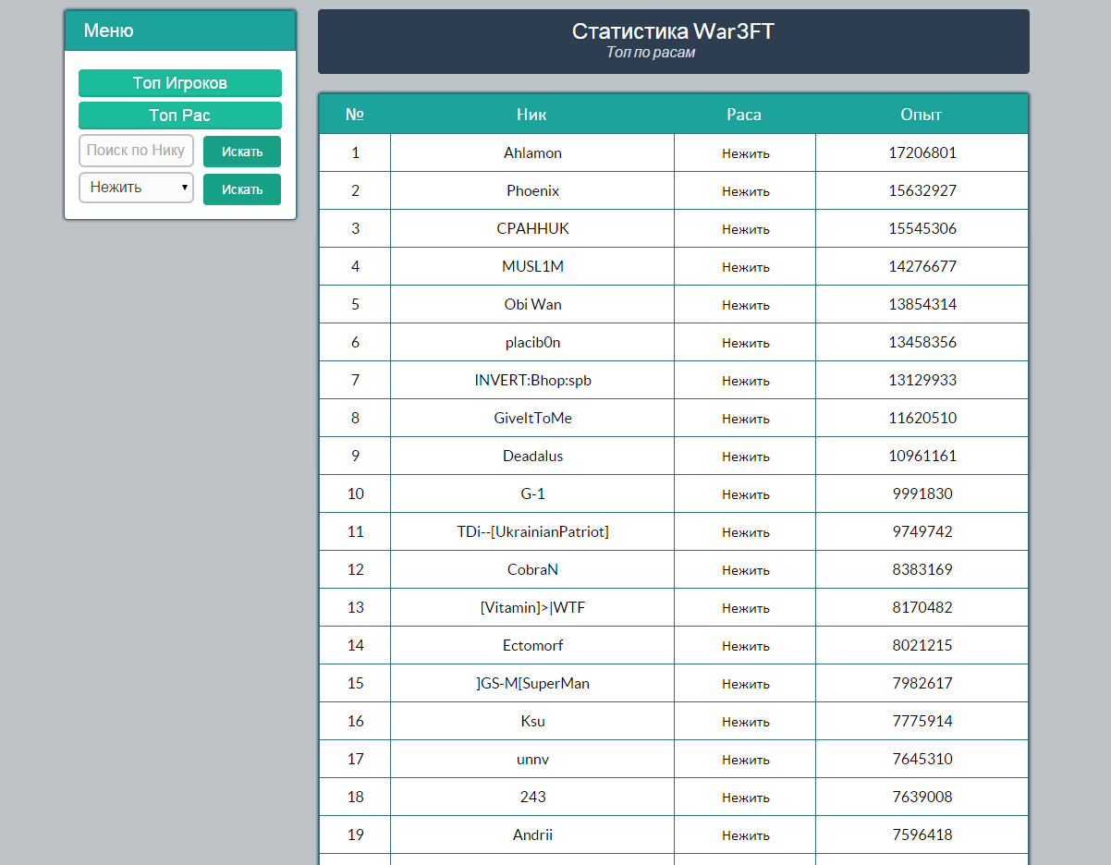Open the Нежить race dropdown

(136, 188)
